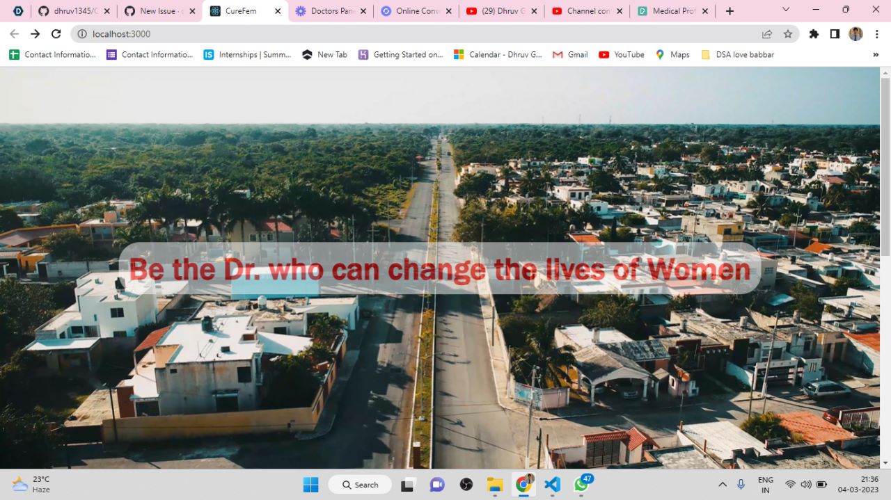
Task: Open the first Contact Information bookmark
Action: point(52,54)
